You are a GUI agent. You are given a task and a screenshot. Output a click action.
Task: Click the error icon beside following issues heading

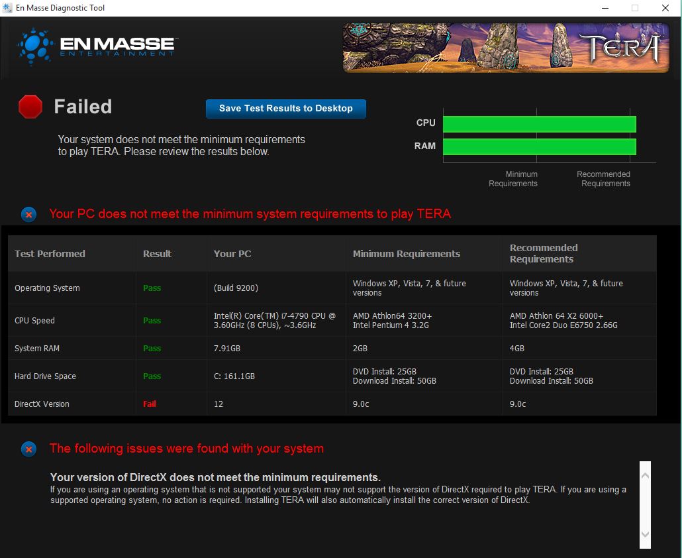pyautogui.click(x=28, y=449)
